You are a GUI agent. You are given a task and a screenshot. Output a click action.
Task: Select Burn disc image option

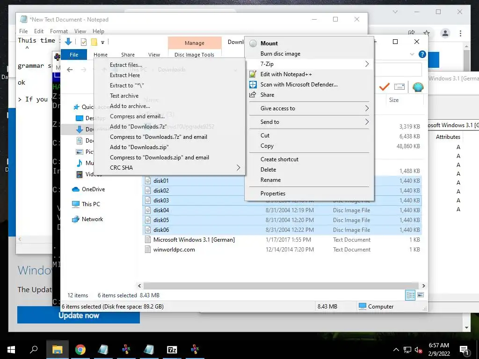coord(309,54)
